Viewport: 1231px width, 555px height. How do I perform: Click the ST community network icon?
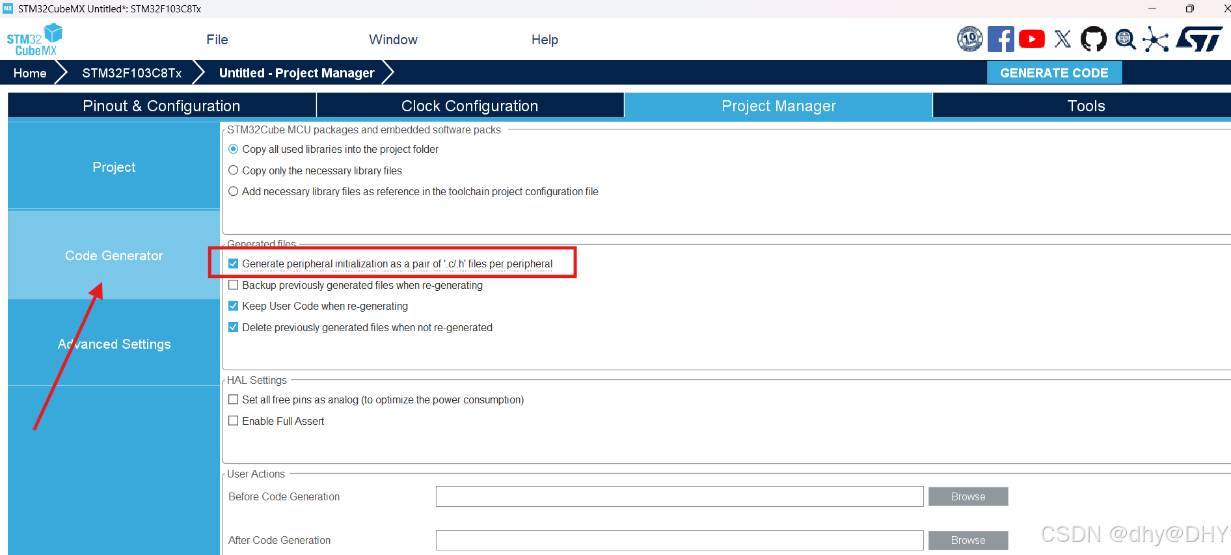point(1156,39)
